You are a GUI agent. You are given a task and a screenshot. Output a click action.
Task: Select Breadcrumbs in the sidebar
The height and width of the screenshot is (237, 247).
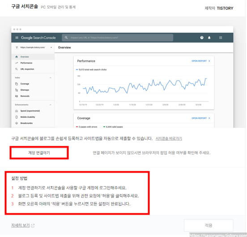33,123
